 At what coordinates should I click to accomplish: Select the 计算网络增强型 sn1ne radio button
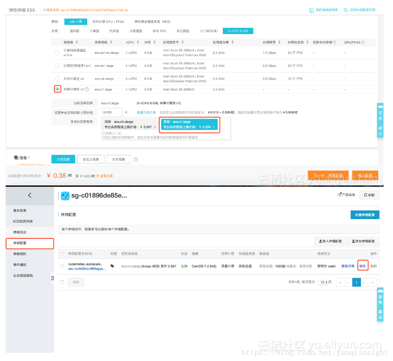coord(57,53)
